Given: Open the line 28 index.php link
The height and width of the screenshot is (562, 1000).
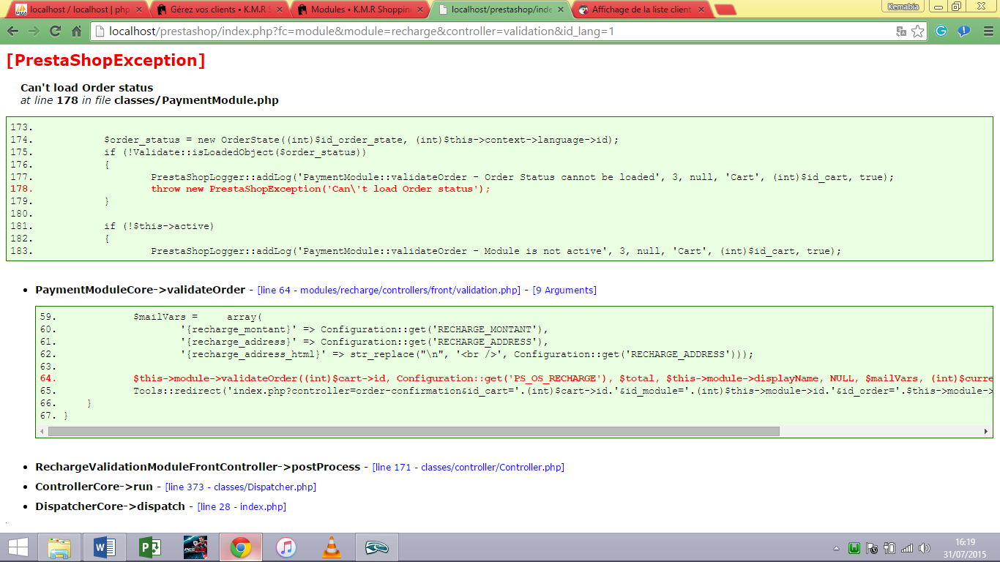Looking at the screenshot, I should pyautogui.click(x=242, y=506).
